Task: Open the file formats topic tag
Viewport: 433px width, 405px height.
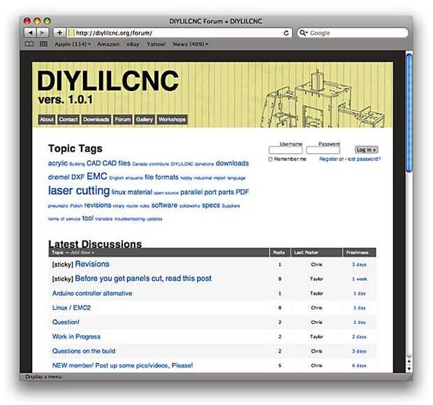Action: point(161,177)
